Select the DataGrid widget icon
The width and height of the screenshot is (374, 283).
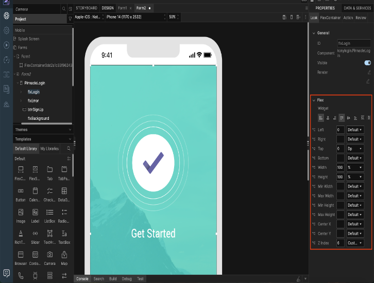point(64,193)
